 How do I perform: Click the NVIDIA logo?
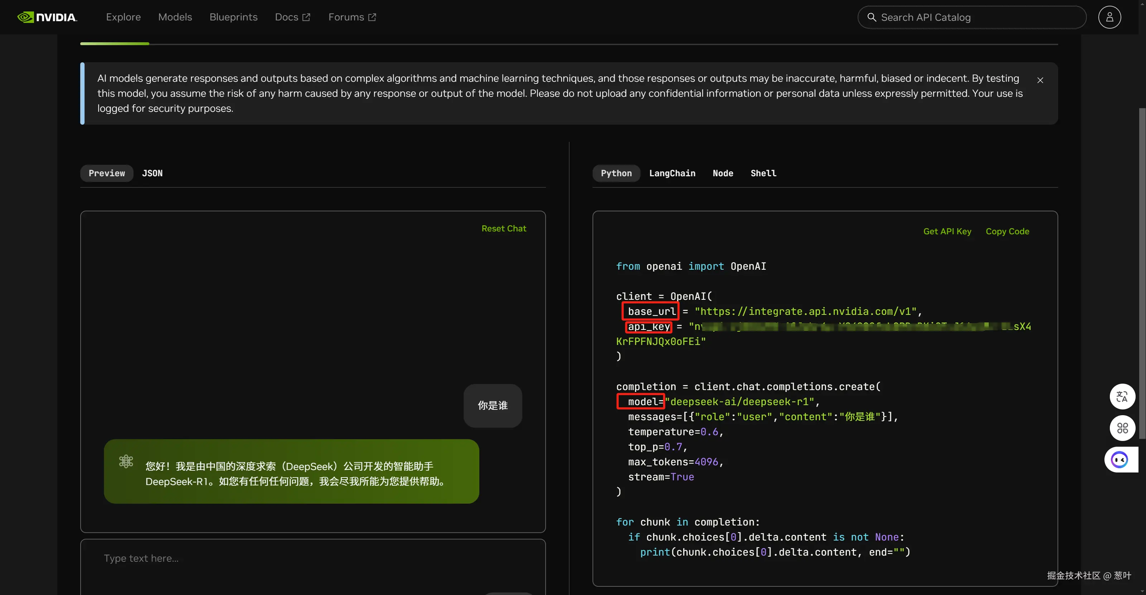click(47, 17)
